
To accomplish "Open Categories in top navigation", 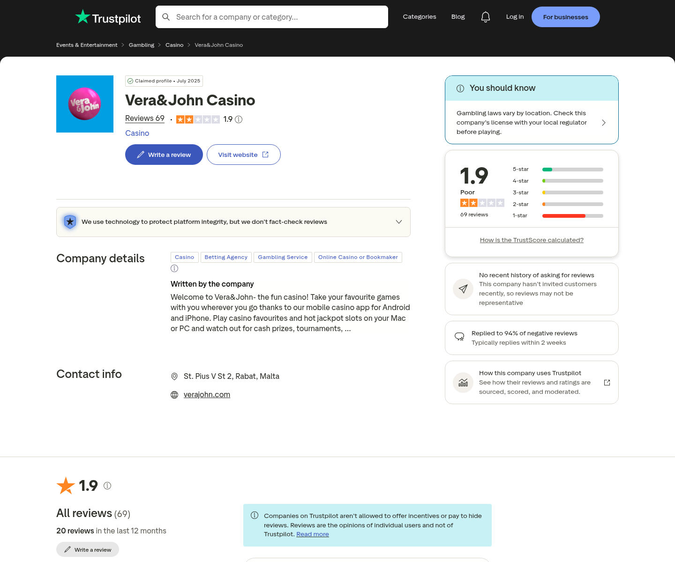I will tap(420, 17).
